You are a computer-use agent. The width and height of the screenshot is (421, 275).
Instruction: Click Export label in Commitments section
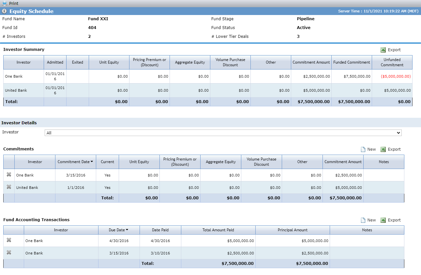click(x=394, y=149)
